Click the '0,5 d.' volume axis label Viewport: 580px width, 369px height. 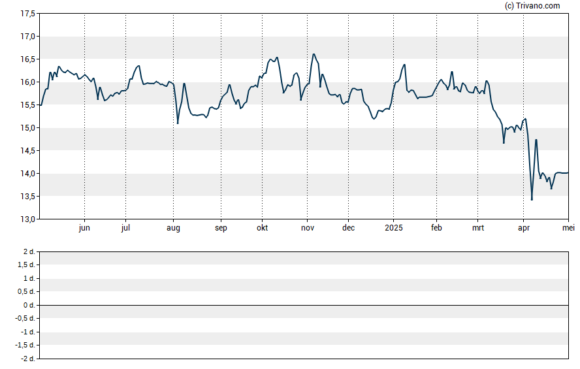click(27, 292)
